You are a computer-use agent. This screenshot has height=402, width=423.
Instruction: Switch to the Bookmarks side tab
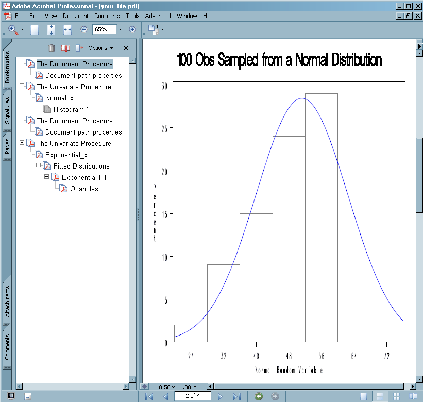coord(7,68)
